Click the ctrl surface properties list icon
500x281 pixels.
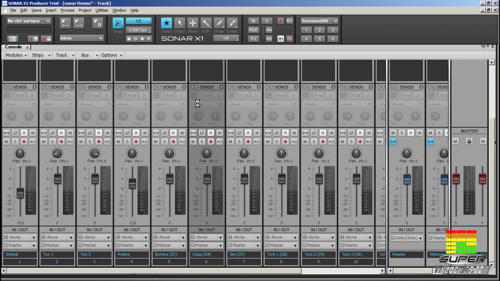[12, 39]
